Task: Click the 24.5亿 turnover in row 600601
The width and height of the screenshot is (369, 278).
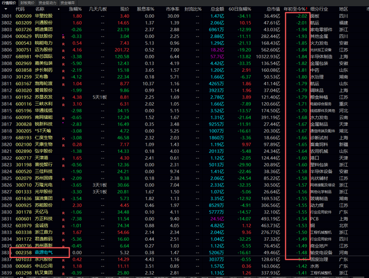Action: click(x=217, y=219)
